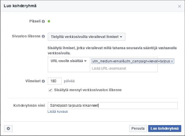The width and height of the screenshot is (185, 136).
Task: Click the Sisällytä ihmiset rule description text
Action: coord(112,51)
